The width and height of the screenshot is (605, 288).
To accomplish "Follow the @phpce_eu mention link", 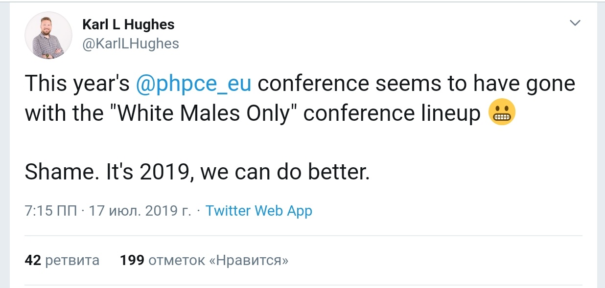I will (x=194, y=84).
